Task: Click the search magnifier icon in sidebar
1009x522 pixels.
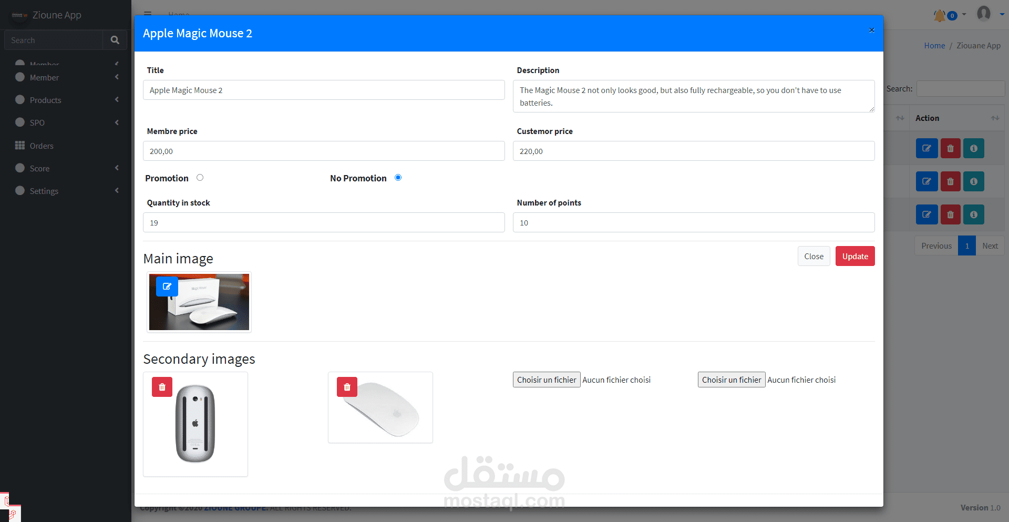Action: pyautogui.click(x=115, y=40)
